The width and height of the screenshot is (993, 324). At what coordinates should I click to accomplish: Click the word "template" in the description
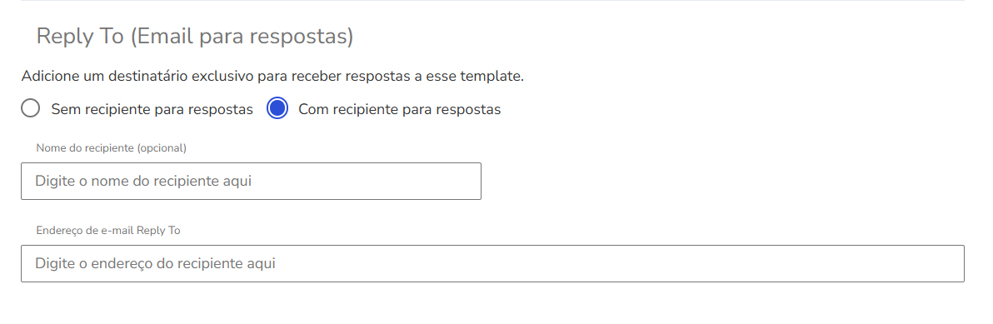493,77
